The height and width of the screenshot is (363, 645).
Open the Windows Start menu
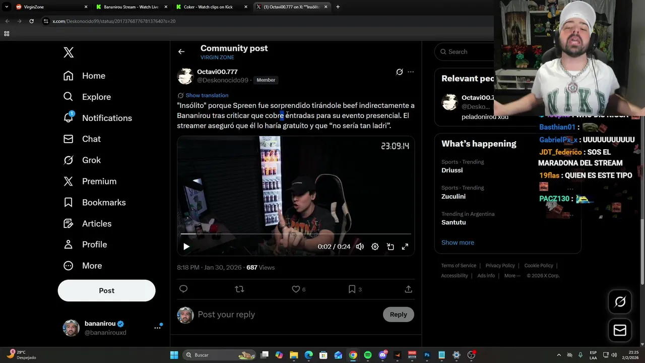pos(174,355)
